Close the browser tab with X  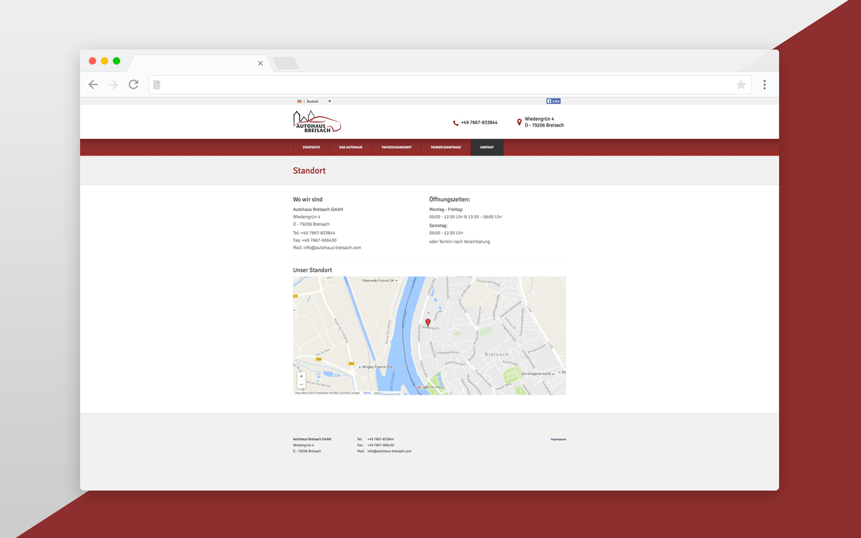(260, 63)
